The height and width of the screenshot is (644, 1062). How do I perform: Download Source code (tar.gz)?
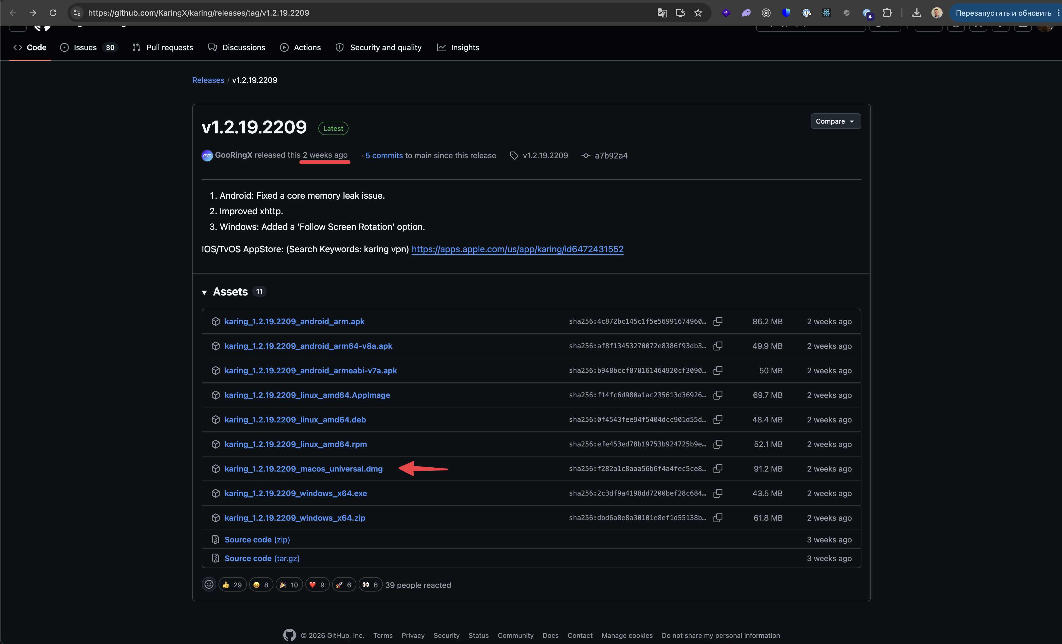tap(262, 558)
